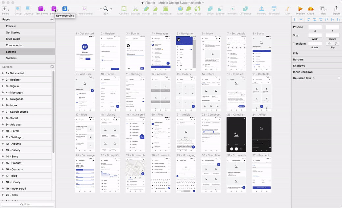Click the Shadows section header

coord(299,66)
